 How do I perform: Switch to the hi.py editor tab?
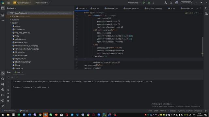click(x=171, y=8)
